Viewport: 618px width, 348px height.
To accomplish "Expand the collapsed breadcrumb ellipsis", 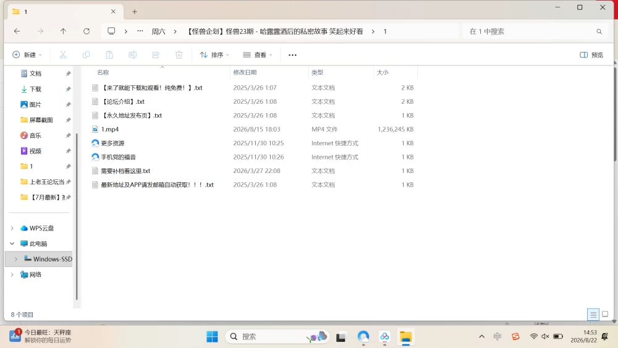I will [x=140, y=31].
